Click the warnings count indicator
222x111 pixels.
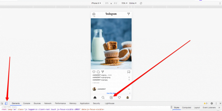pyautogui.click(x=206, y=103)
